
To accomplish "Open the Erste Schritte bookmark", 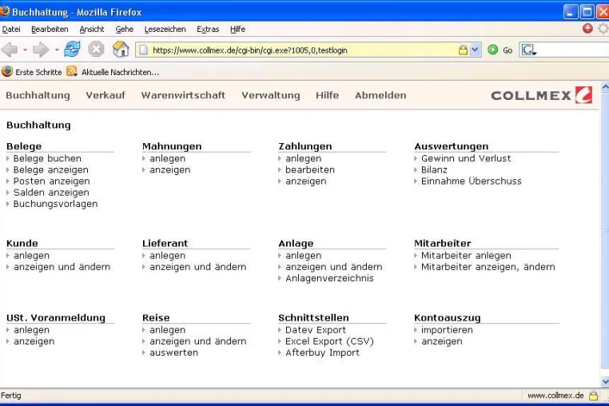I will [38, 72].
